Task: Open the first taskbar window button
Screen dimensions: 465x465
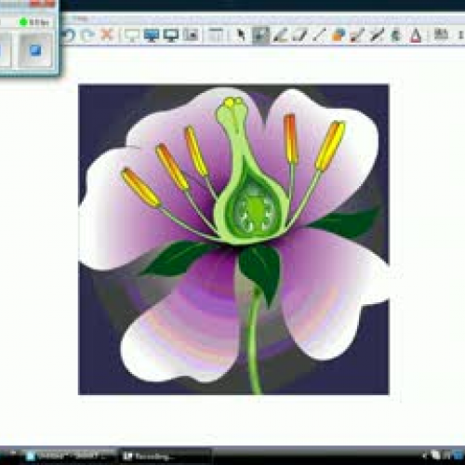Action: tap(70, 456)
